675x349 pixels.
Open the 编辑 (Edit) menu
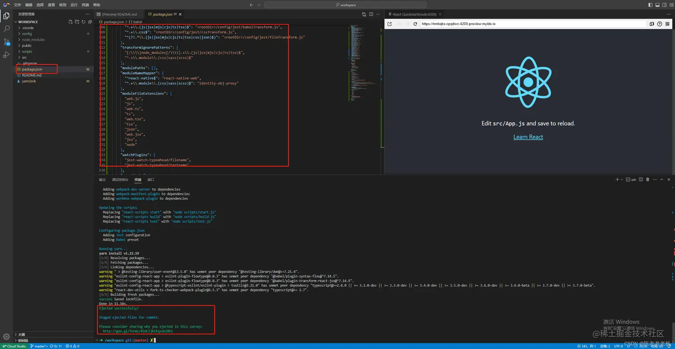29,5
